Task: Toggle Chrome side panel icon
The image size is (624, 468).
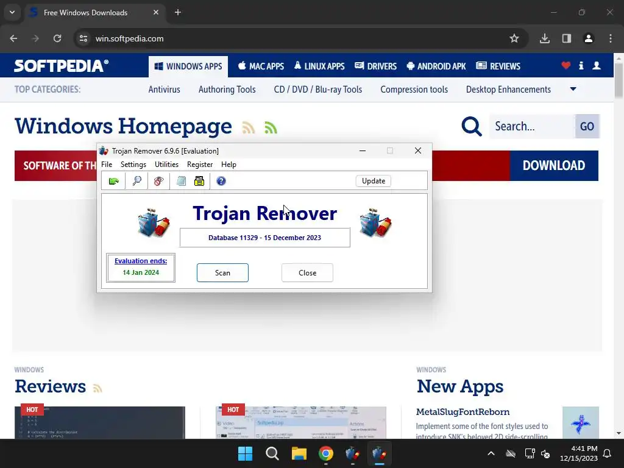Action: tap(567, 38)
